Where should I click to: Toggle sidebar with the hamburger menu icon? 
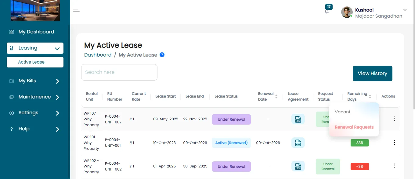pos(76,9)
